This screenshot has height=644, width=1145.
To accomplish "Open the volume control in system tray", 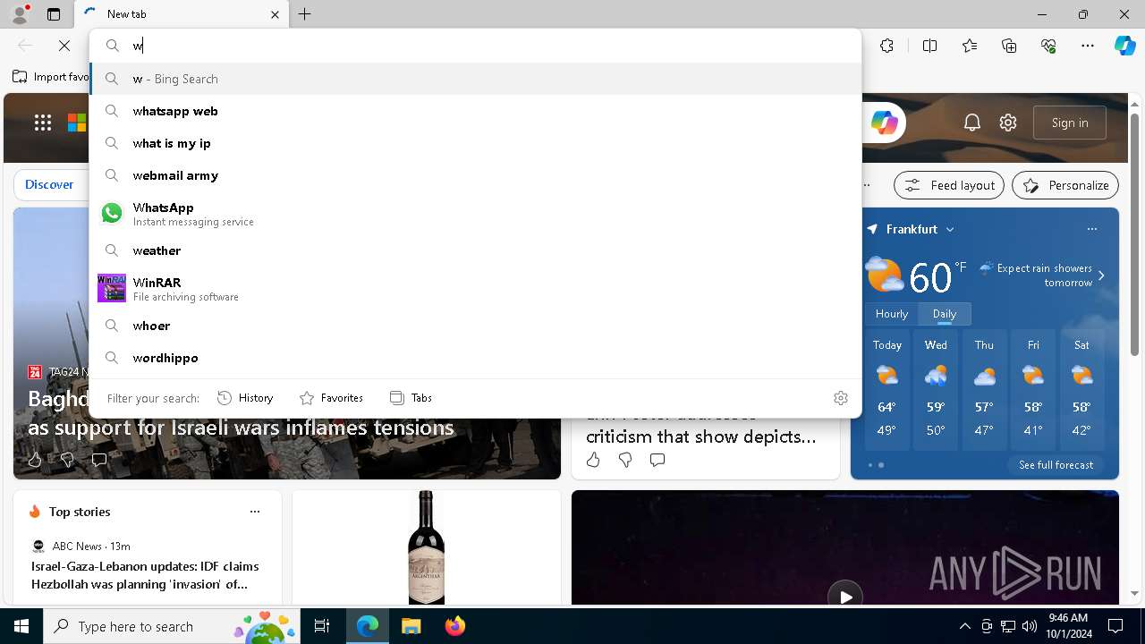I will point(1029,626).
